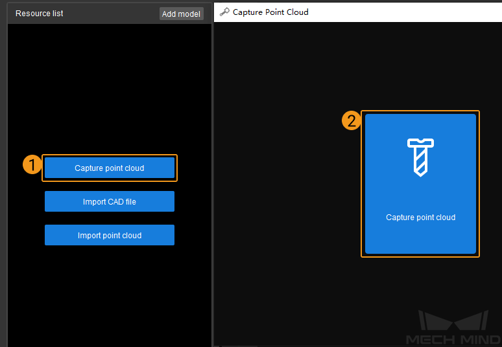Select the Import CAD file button
The image size is (502, 347).
coord(110,201)
